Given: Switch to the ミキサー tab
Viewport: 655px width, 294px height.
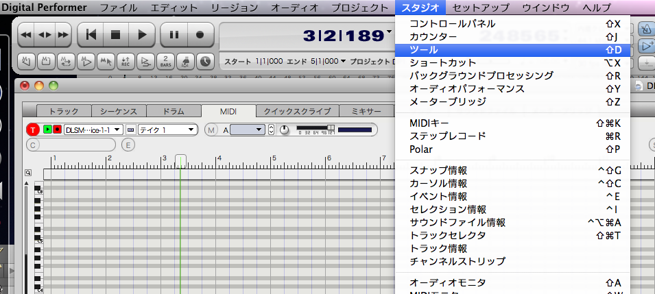Looking at the screenshot, I should (x=366, y=111).
